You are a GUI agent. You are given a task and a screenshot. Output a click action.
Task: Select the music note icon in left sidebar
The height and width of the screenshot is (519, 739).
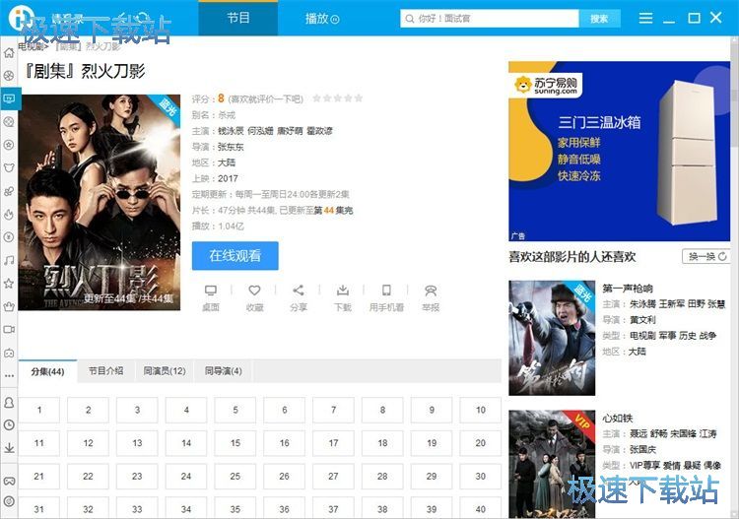click(x=9, y=260)
